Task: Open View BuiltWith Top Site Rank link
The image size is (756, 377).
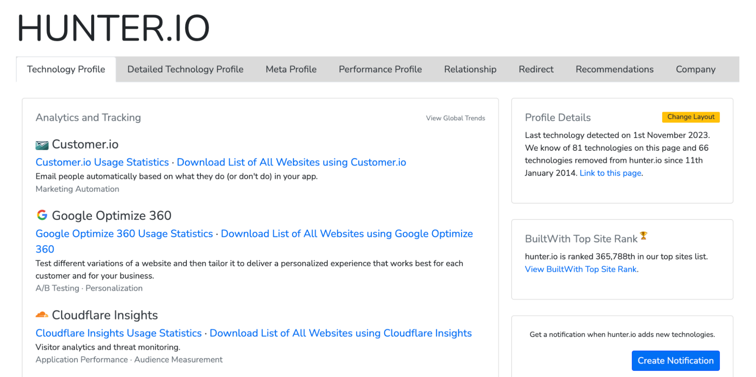Action: tap(581, 269)
